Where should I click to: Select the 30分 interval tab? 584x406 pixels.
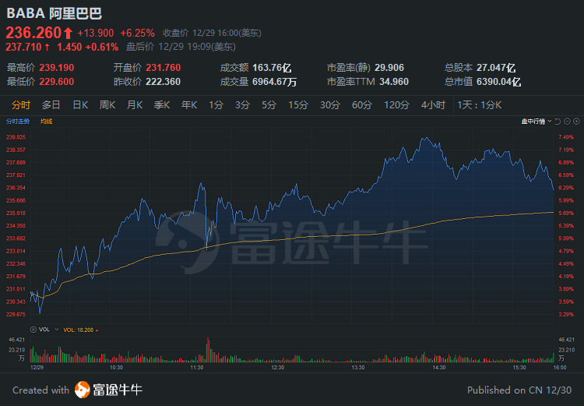click(330, 105)
